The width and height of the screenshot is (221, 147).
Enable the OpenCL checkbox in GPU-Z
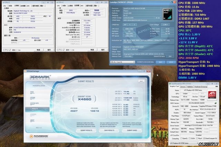click(x=181, y=138)
